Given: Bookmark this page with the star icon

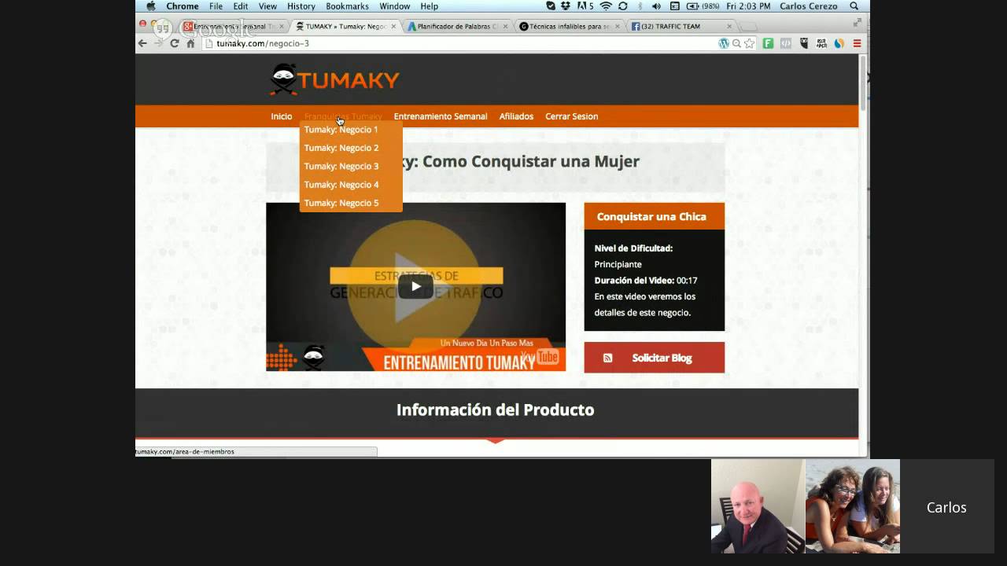Looking at the screenshot, I should point(749,43).
